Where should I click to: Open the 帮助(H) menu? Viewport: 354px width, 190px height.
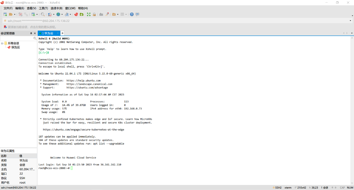pyautogui.click(x=83, y=8)
